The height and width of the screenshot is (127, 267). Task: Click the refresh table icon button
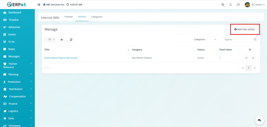point(71,40)
